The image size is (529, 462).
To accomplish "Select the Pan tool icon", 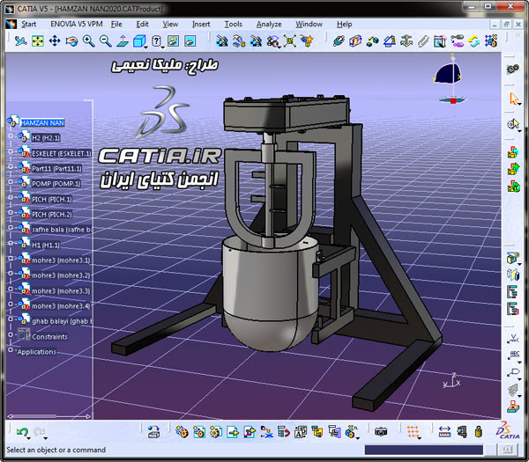I will [55, 41].
